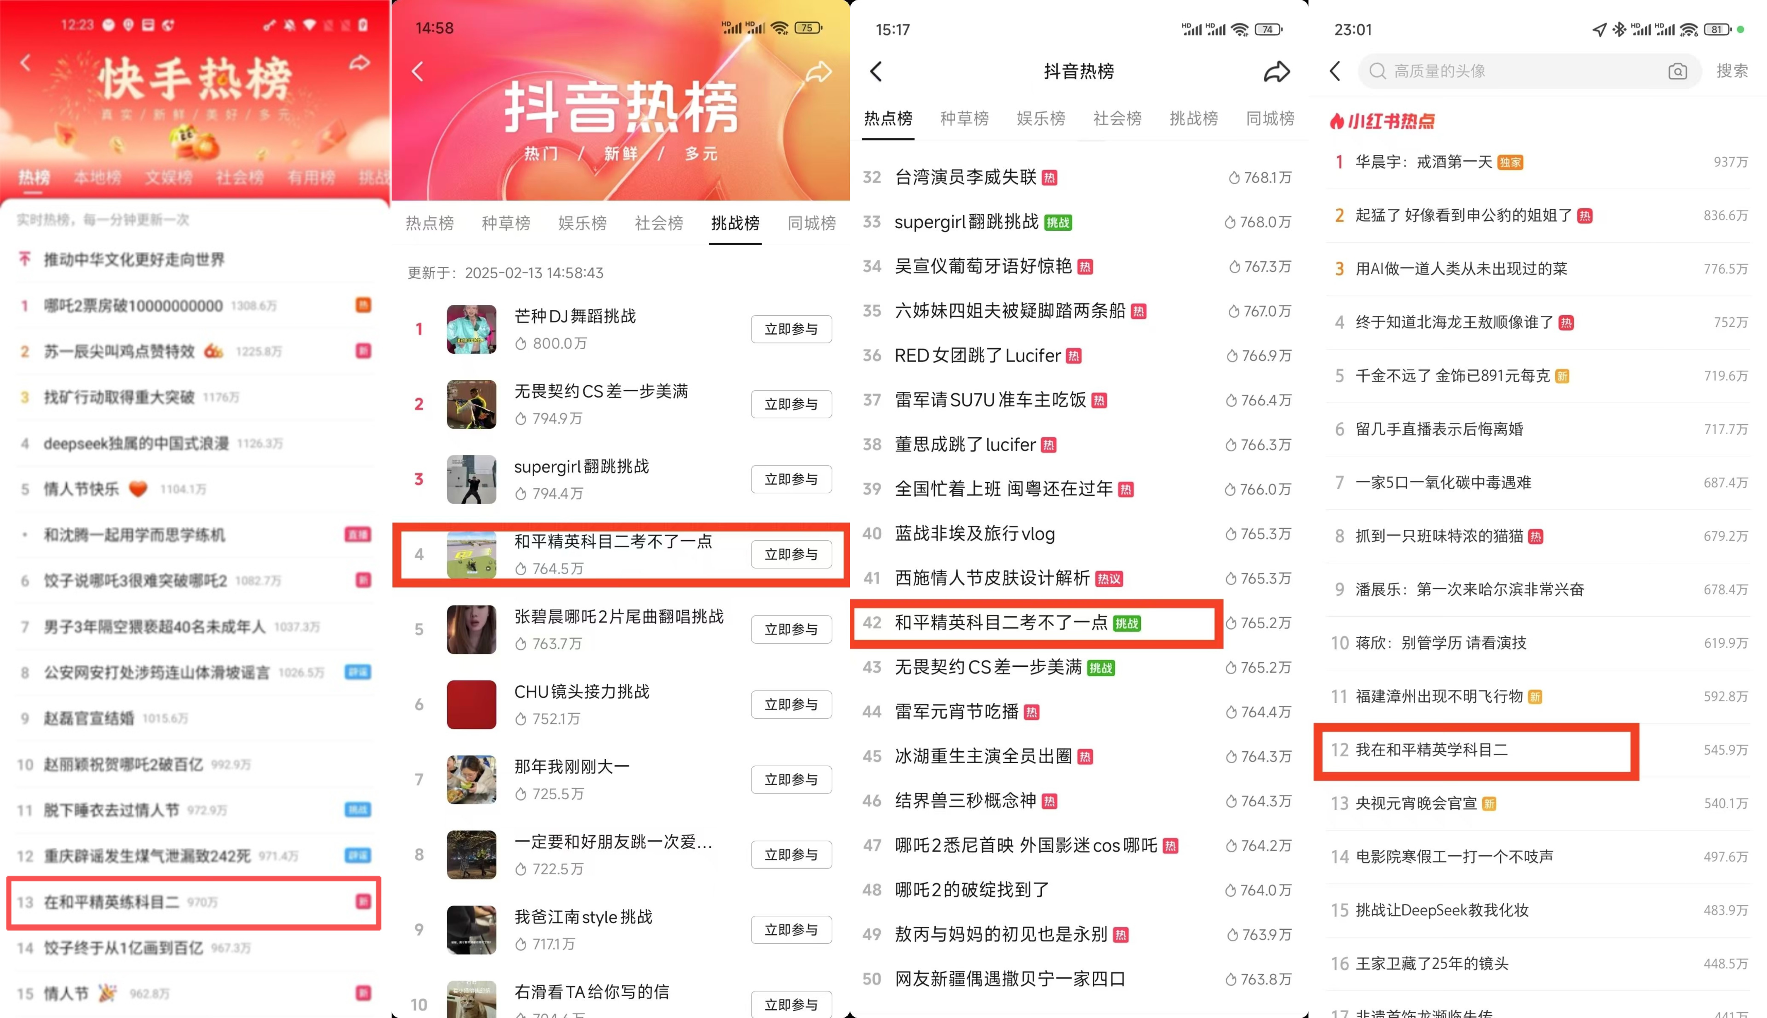1767x1018 pixels.
Task: Tap 立即参与 for 和平精英科目二考不了一点
Action: coord(791,555)
